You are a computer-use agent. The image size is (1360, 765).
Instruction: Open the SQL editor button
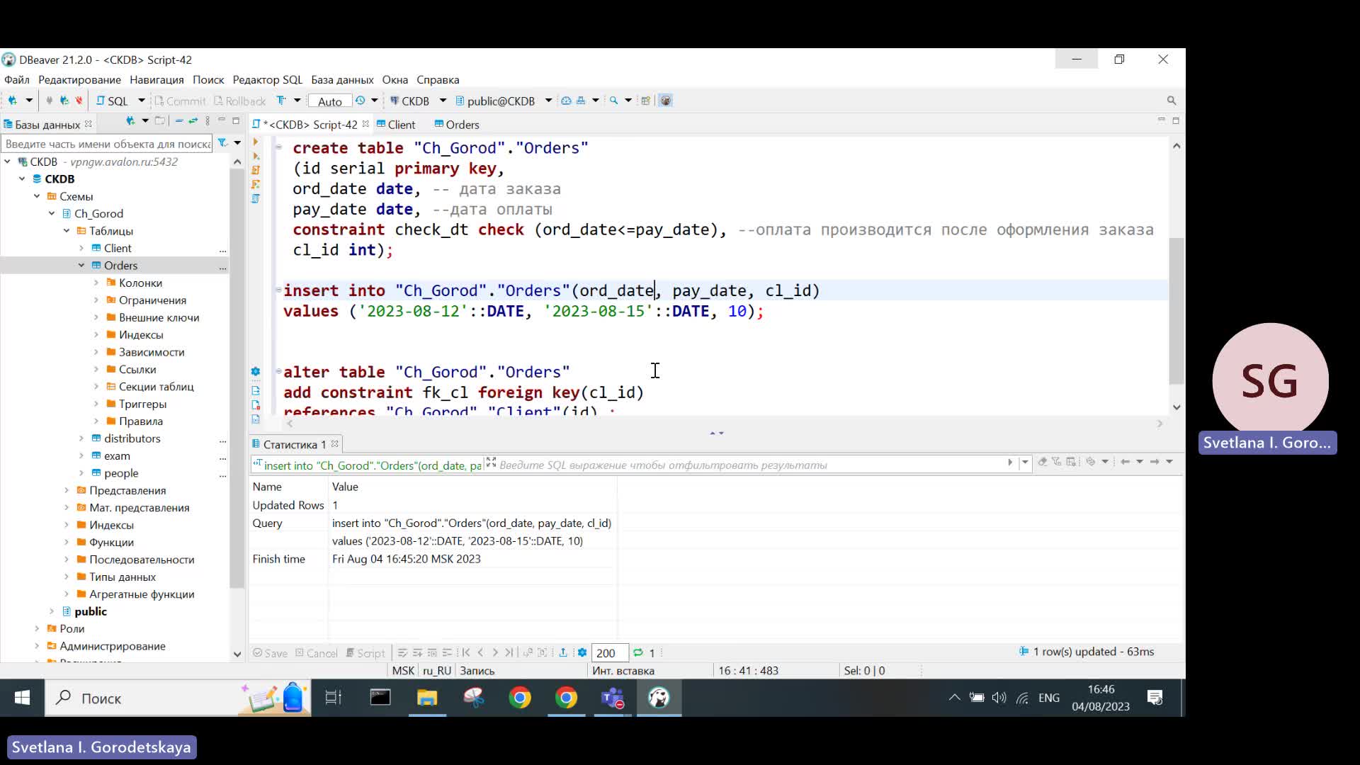click(x=113, y=101)
